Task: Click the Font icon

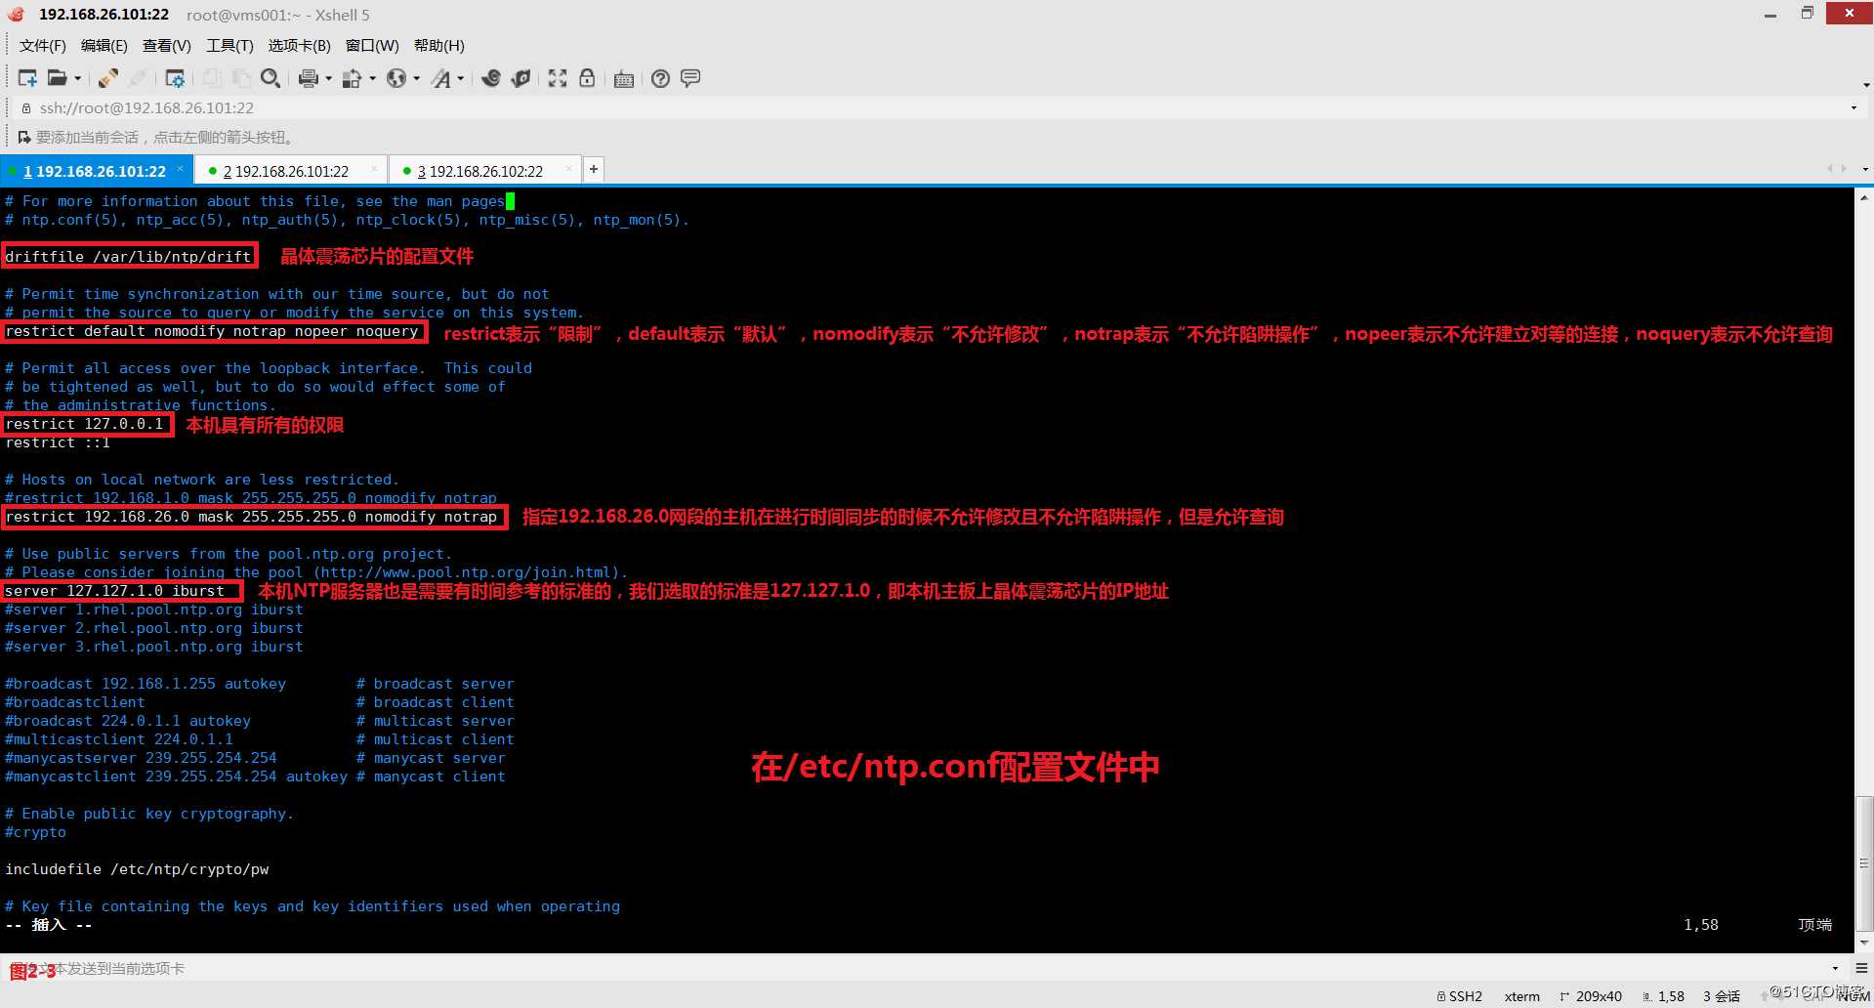Action: click(x=441, y=78)
